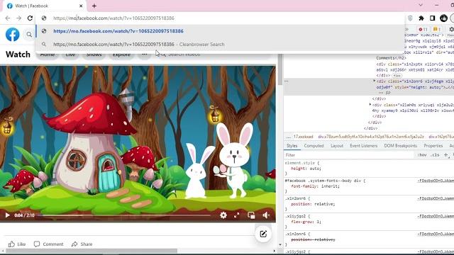This screenshot has width=454, height=255.
Task: Click the flex-grow: 1 declaration
Action: pos(306,222)
